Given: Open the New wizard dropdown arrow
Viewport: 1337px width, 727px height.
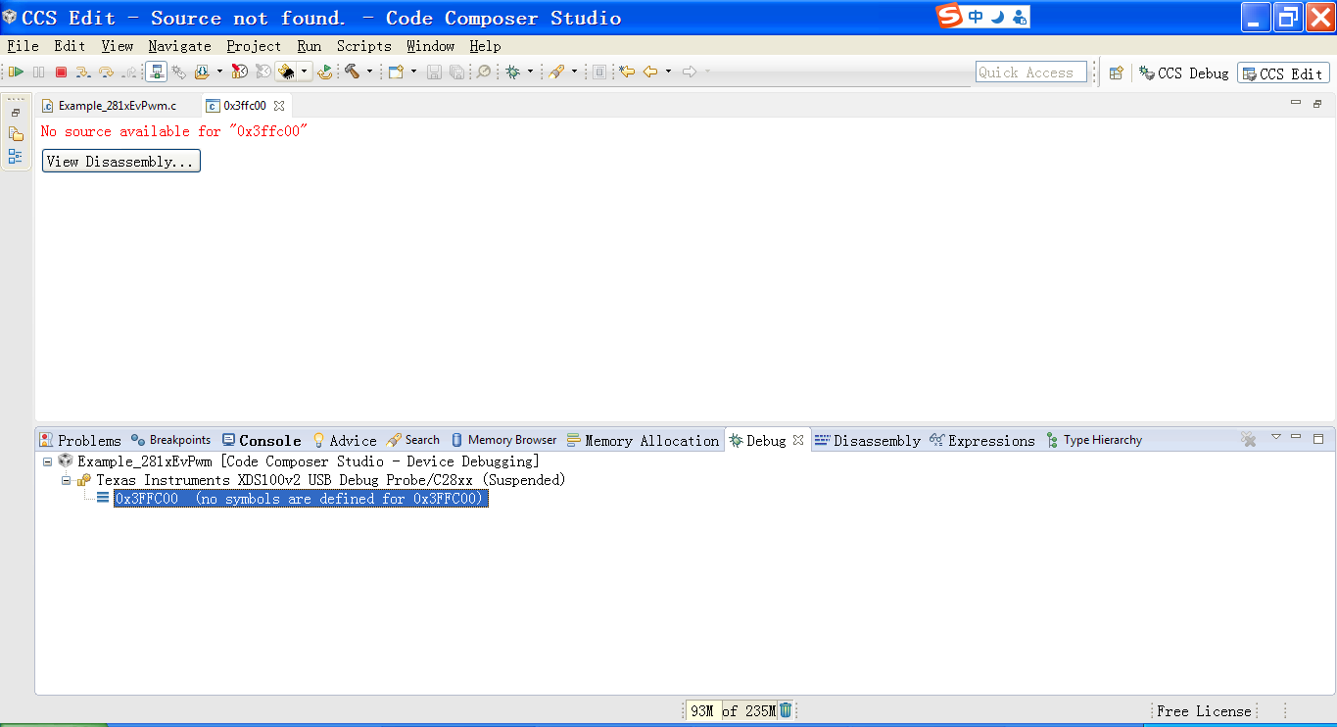Looking at the screenshot, I should pos(413,72).
